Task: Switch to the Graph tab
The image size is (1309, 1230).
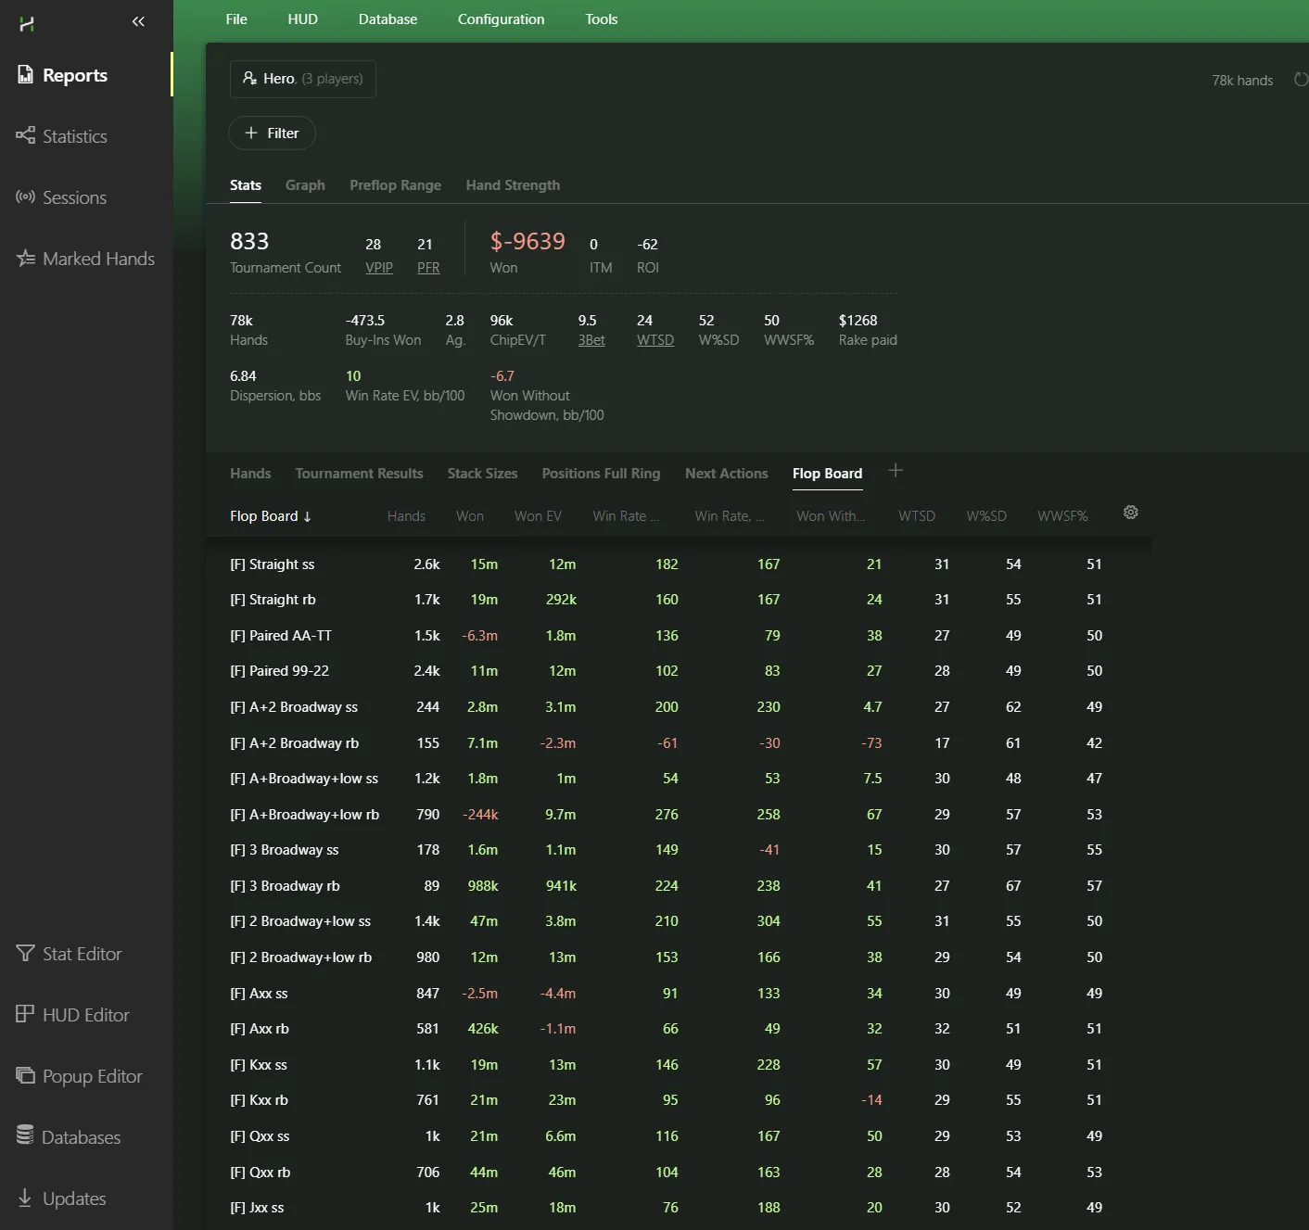Action: (305, 185)
